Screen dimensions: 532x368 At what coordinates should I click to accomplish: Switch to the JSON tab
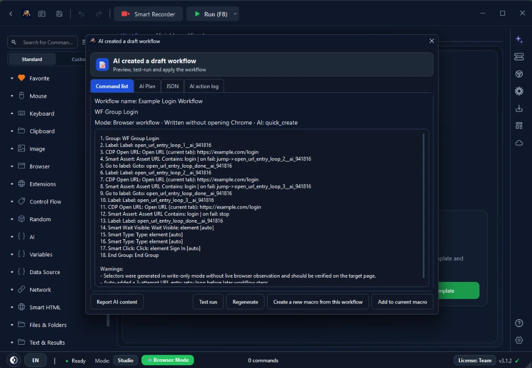point(172,86)
